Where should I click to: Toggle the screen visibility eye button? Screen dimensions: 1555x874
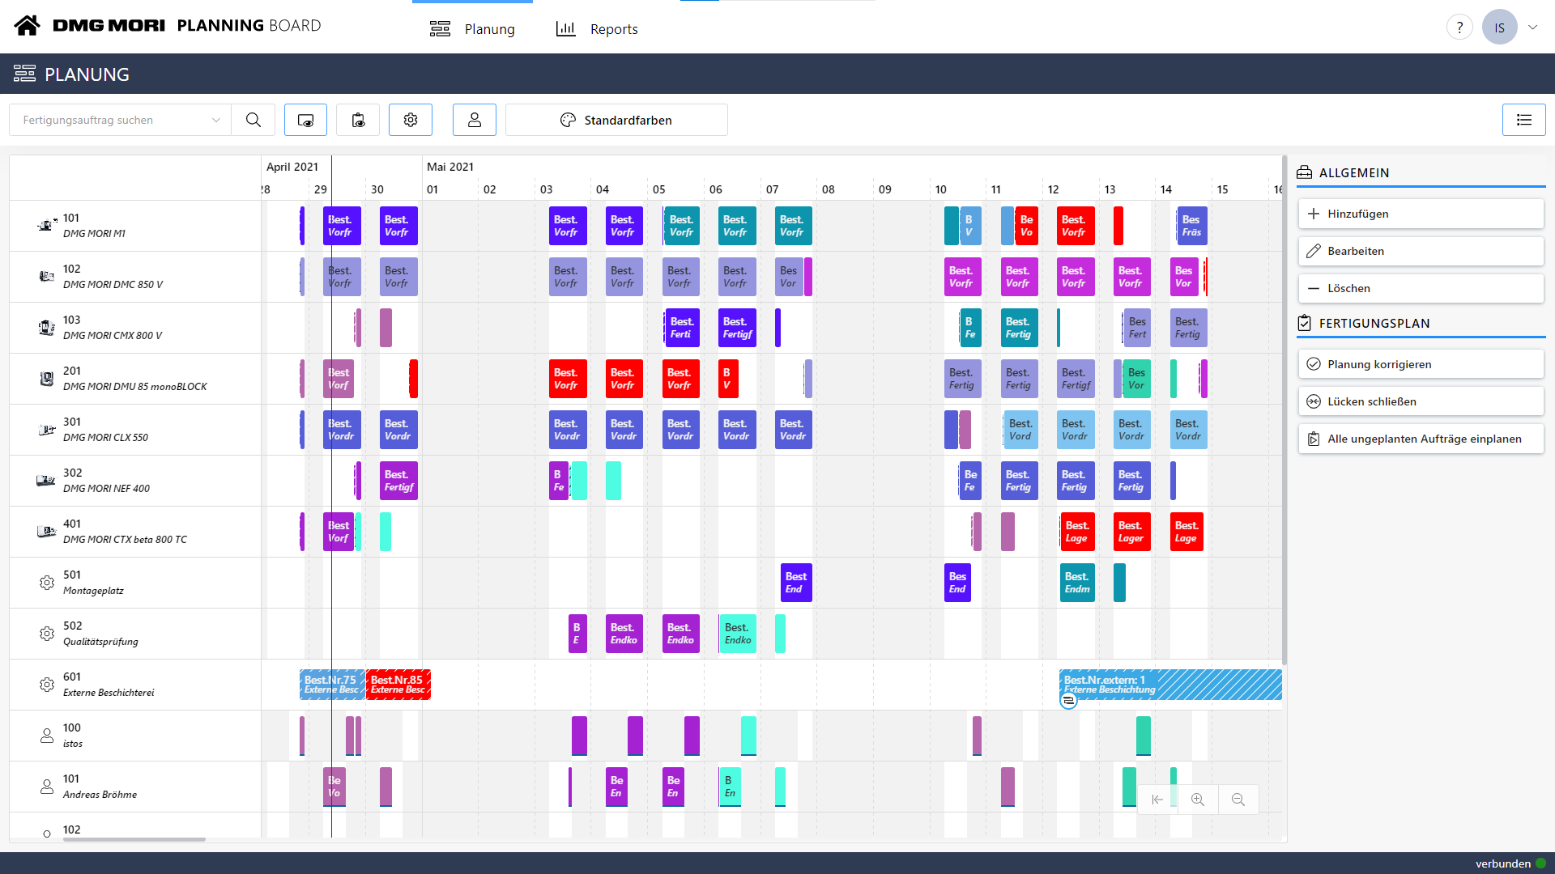point(305,120)
